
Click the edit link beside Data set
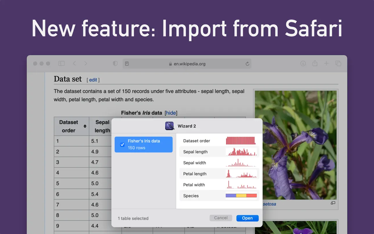[93, 80]
